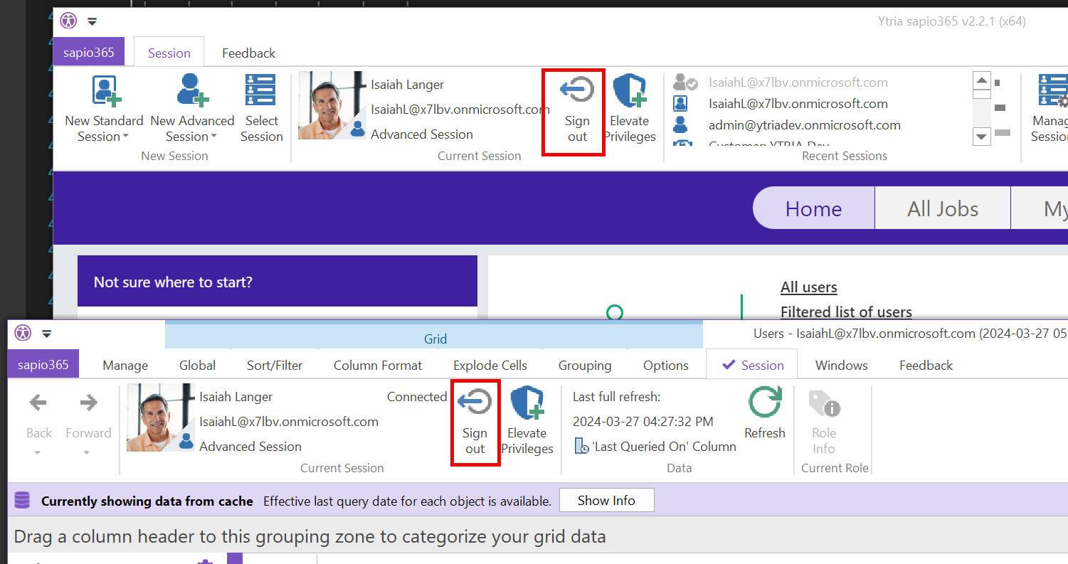Toggle the 'Last Queried On' Column option
The height and width of the screenshot is (564, 1068).
point(655,447)
